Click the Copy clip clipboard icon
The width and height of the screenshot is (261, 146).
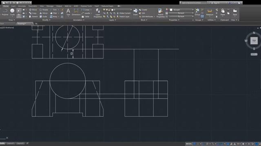tap(228, 13)
